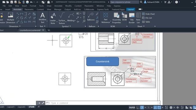This screenshot has height=110, width=196.
Task: Switch to the Featured Apps ribbon tab
Action: pos(118,9)
